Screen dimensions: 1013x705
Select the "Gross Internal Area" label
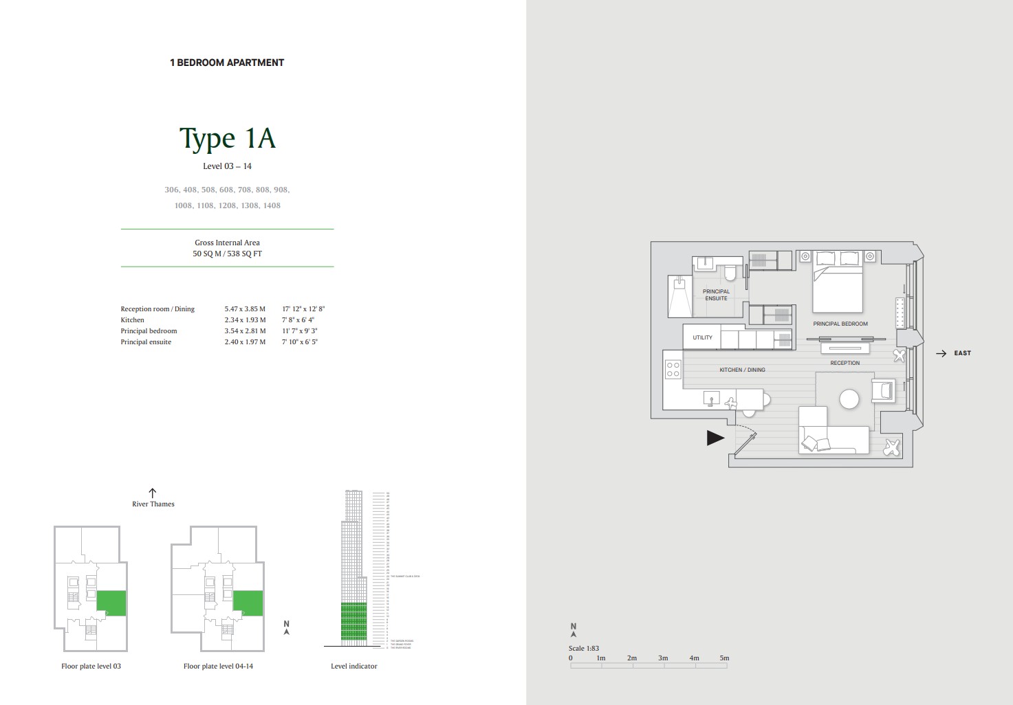coord(227,243)
